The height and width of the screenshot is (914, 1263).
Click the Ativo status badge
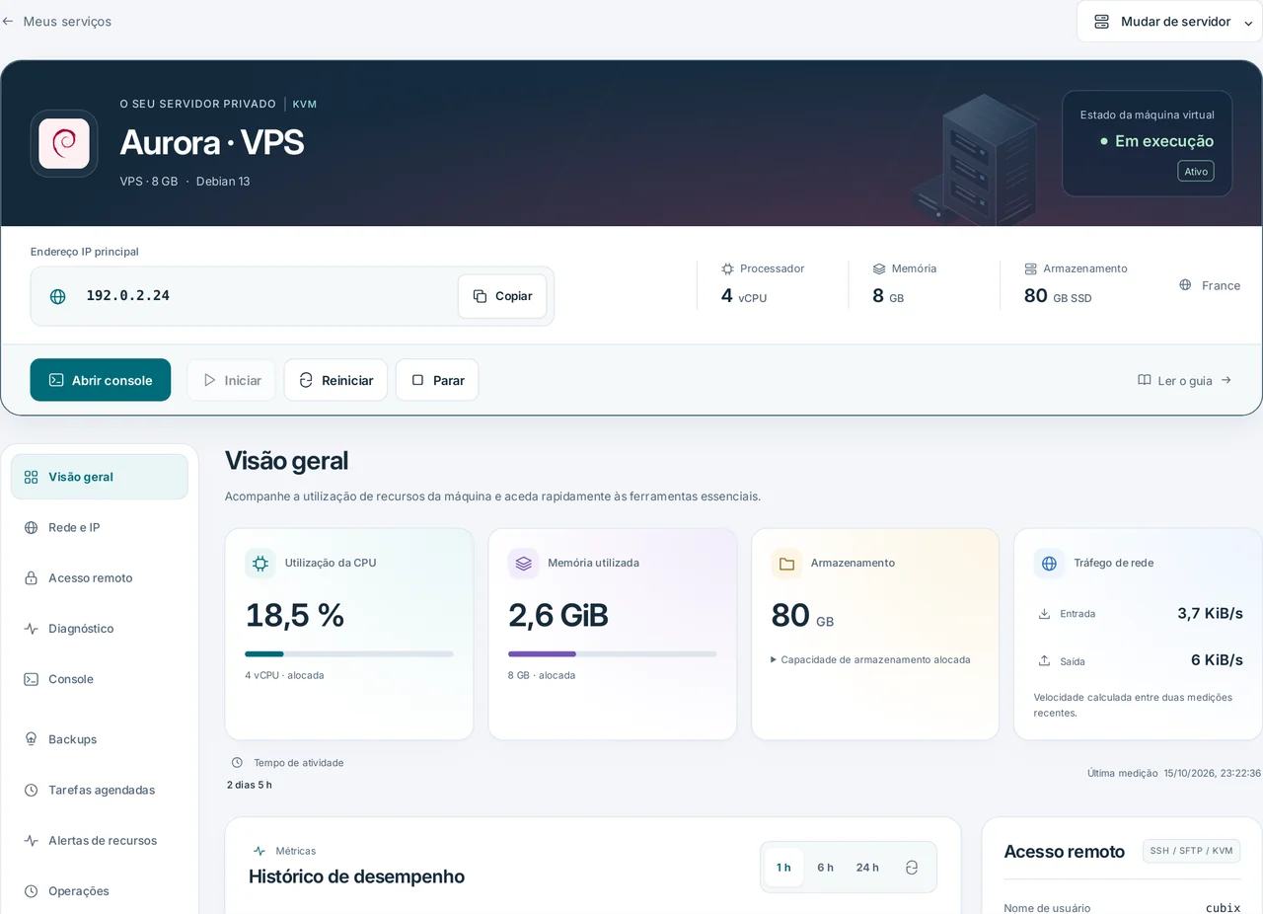[x=1196, y=172]
